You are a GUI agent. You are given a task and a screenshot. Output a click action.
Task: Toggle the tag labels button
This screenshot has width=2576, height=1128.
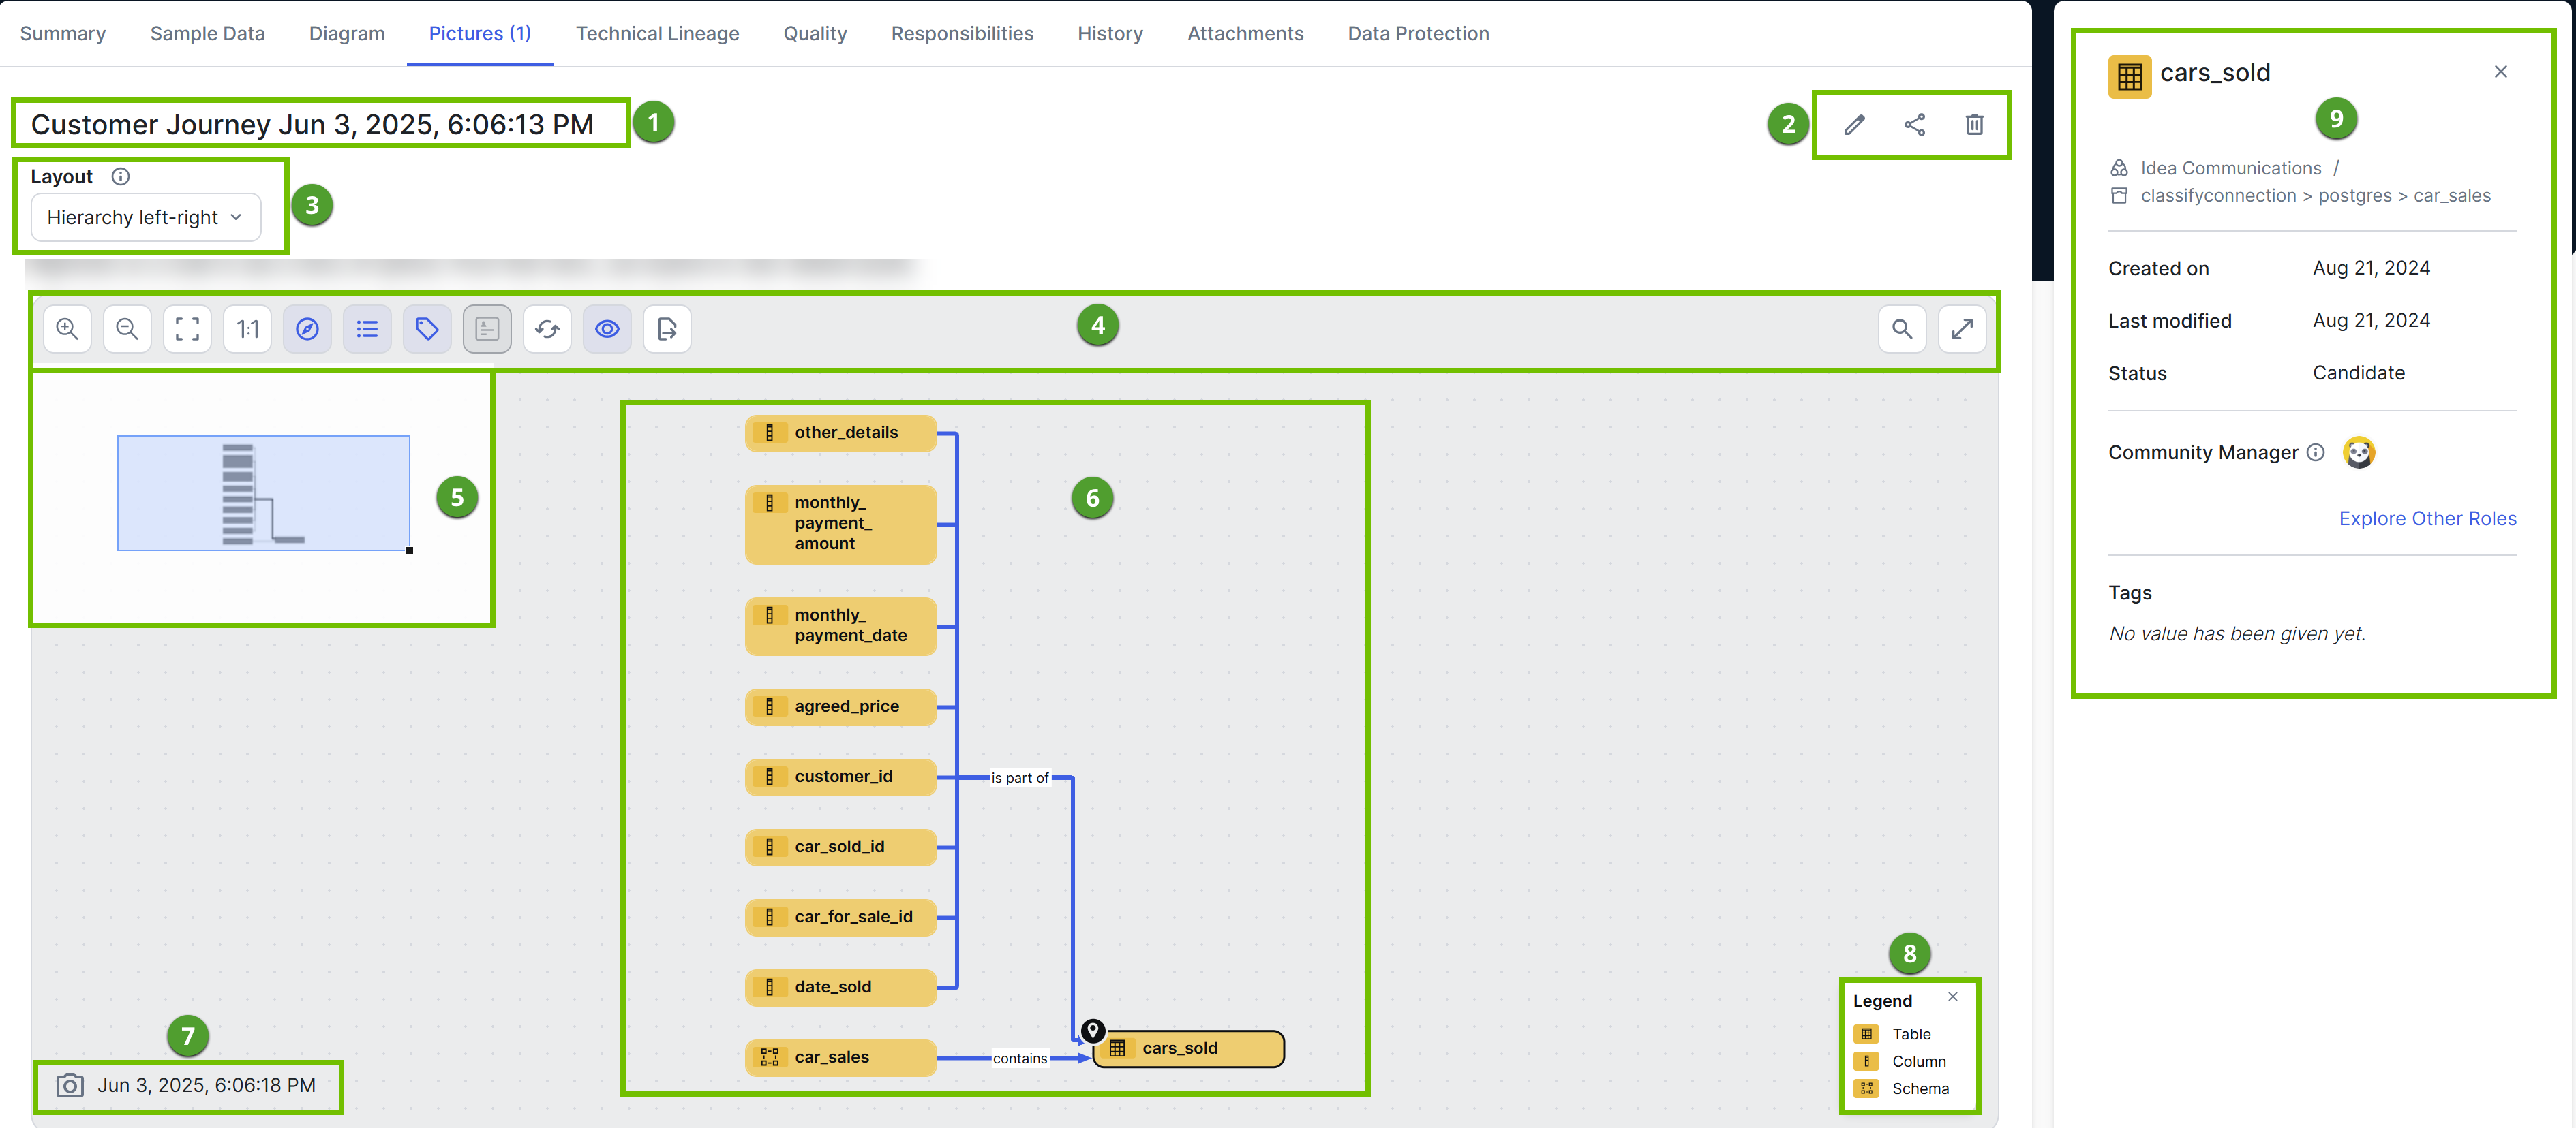(x=427, y=329)
